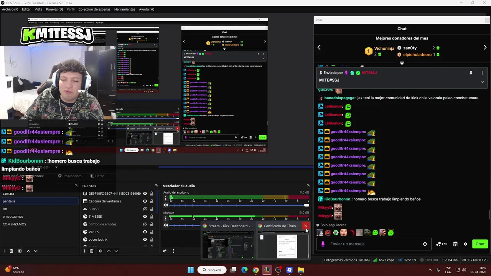Move the selected scene down
This screenshot has width=491, height=276.
tap(36, 251)
